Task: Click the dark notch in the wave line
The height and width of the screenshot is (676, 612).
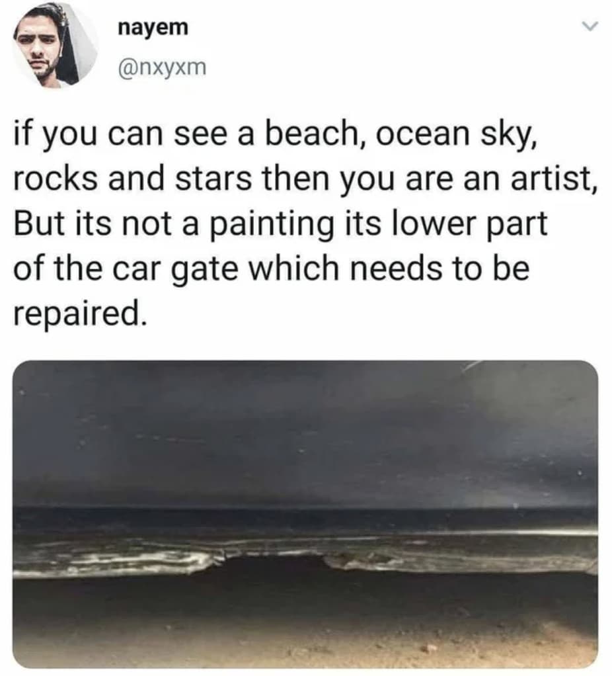Action: 274,562
